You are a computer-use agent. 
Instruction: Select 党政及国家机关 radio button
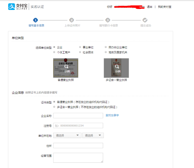click(106, 52)
